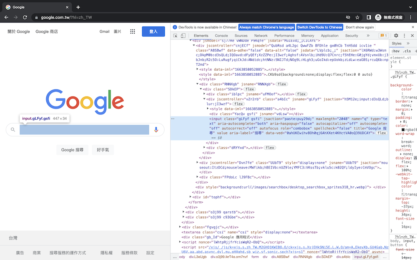This screenshot has height=260, width=417.
Task: Open the Security tab
Action: (352, 35)
